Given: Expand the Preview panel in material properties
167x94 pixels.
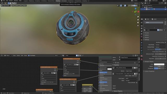Looking at the screenshot, I should coord(147,33).
